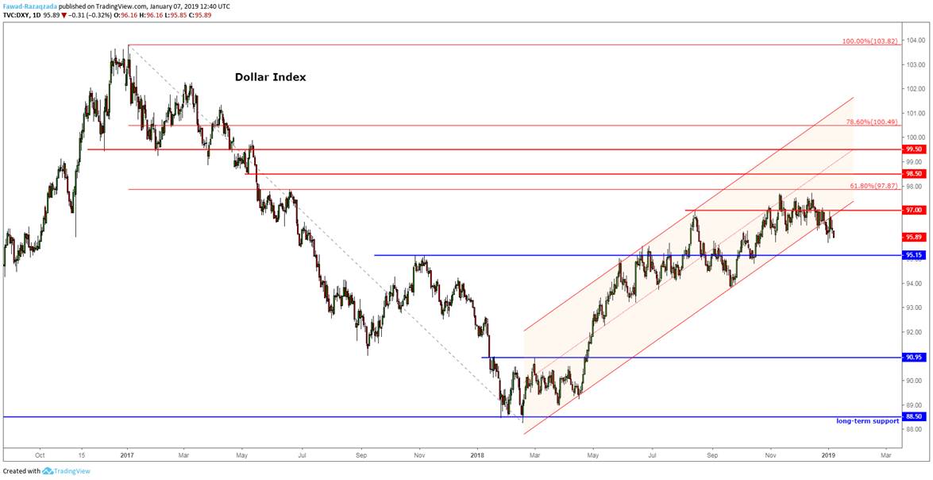Viewport: 933px width, 480px height.
Task: Click the 98.50 resistance price label
Action: (x=914, y=172)
